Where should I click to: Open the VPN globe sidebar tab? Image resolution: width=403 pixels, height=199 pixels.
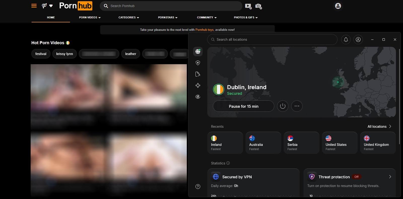point(198,51)
